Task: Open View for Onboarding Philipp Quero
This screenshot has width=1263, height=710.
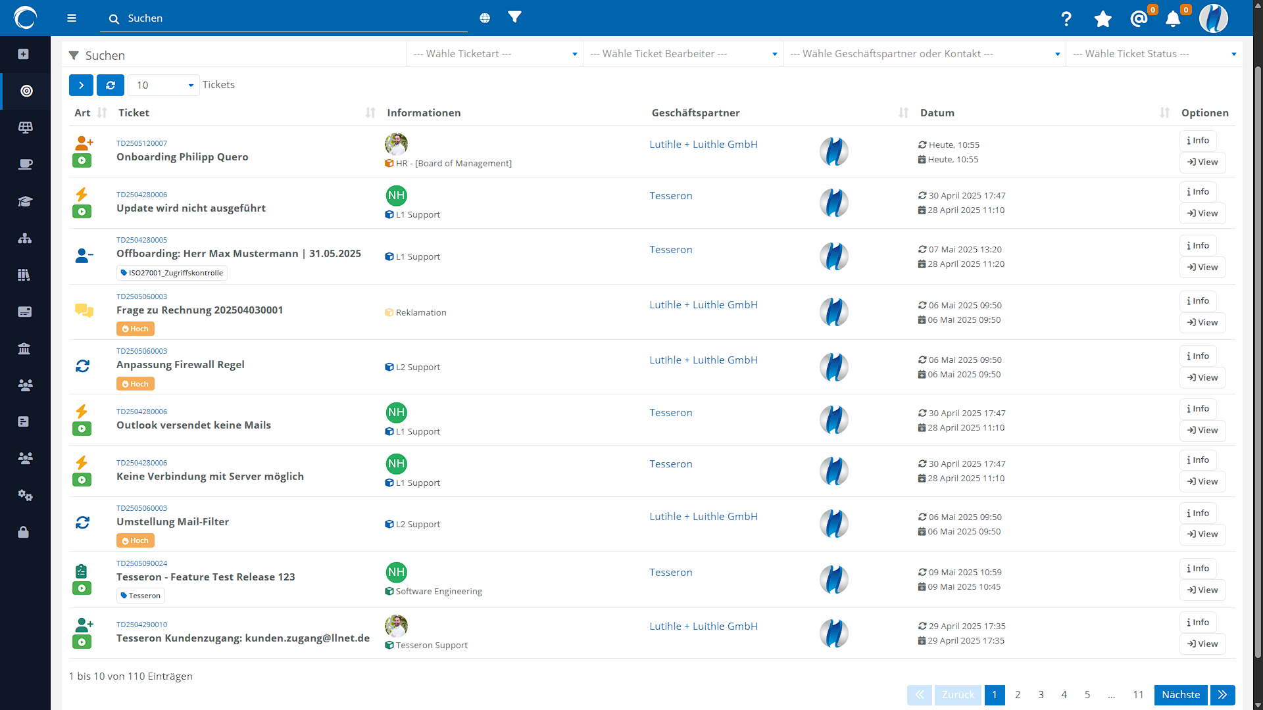Action: (1202, 162)
